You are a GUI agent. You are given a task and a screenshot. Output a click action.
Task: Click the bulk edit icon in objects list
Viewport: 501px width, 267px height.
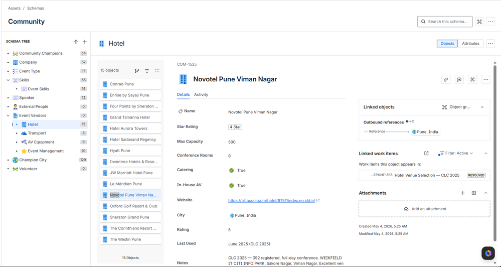(x=137, y=71)
